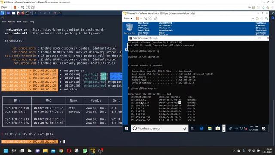Screen dimensions: 275x155
Task: Open File Explorer from the Windows 10 guest taskbar
Action: 210,128
